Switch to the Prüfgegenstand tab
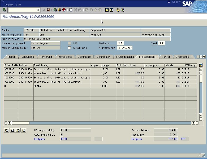This screenshot has width=207, height=159. point(125,57)
